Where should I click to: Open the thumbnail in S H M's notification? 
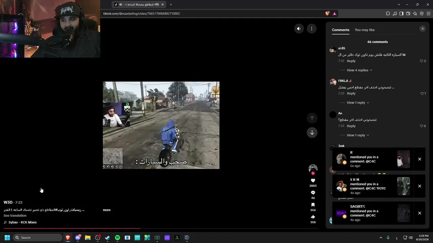click(x=404, y=186)
